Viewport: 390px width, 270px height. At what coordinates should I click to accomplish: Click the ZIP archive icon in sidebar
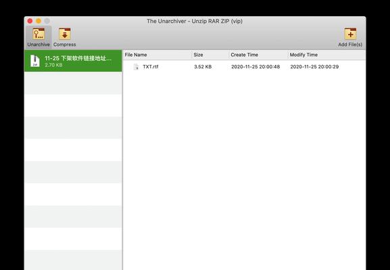point(35,61)
